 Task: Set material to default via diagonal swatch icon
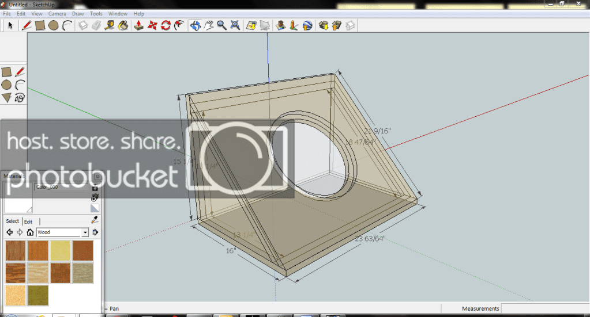[x=95, y=208]
